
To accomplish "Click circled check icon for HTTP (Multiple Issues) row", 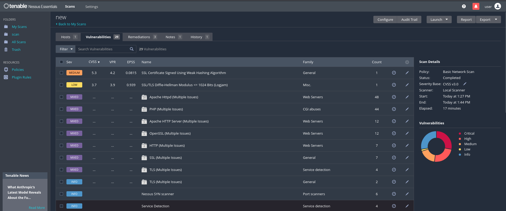I will [x=394, y=145].
